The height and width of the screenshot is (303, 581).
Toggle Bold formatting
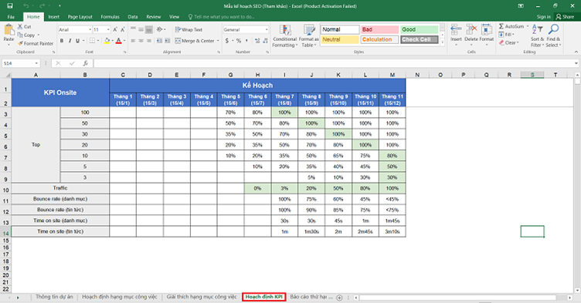click(62, 41)
